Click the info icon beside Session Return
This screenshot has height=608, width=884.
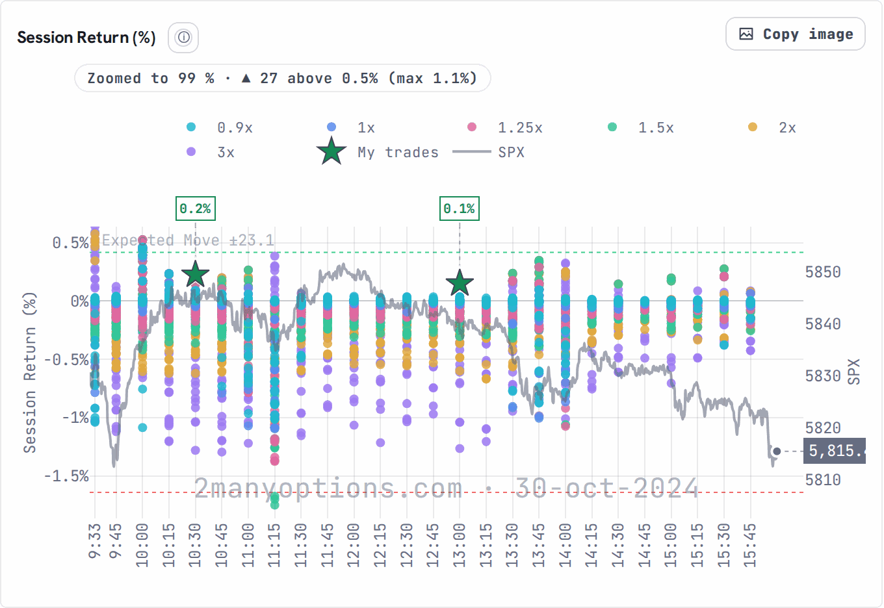(x=183, y=38)
